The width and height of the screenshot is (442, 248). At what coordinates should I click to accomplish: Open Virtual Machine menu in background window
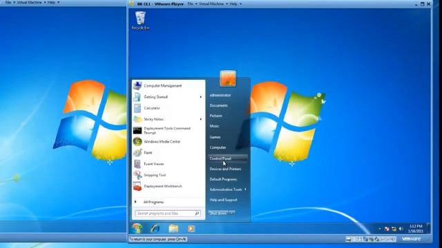click(31, 2)
